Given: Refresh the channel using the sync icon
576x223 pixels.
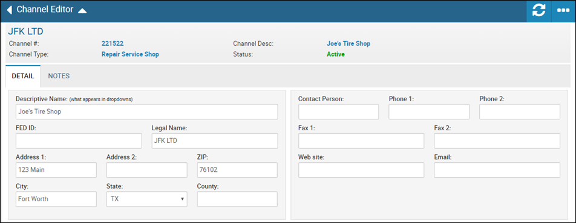Looking at the screenshot, I should (x=539, y=11).
